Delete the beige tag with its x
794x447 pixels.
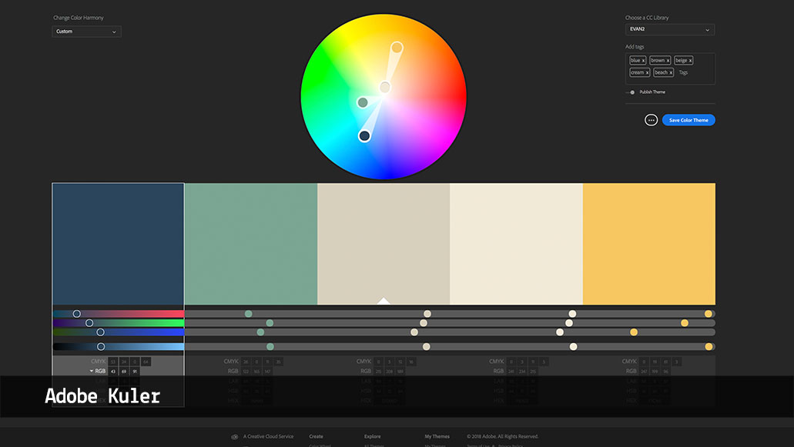[x=690, y=61]
